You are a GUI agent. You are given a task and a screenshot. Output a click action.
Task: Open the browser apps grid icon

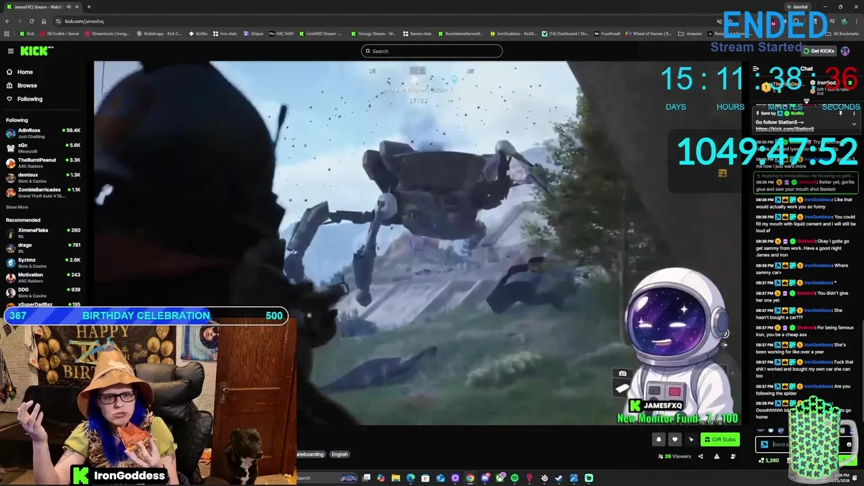7,33
